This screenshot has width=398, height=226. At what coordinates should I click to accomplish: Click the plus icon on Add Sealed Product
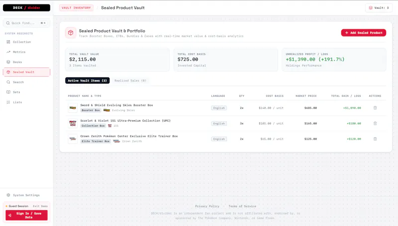pos(346,33)
